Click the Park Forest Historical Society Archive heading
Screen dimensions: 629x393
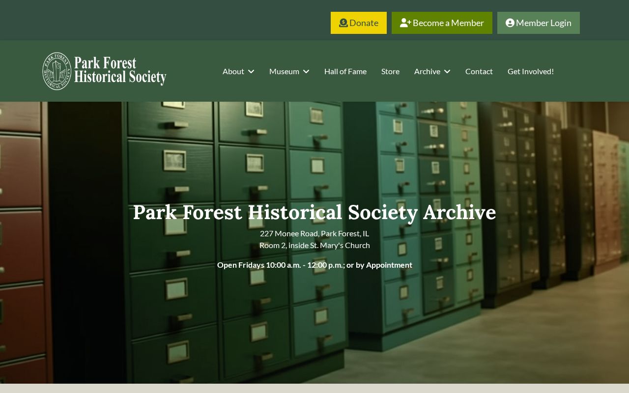tap(314, 212)
